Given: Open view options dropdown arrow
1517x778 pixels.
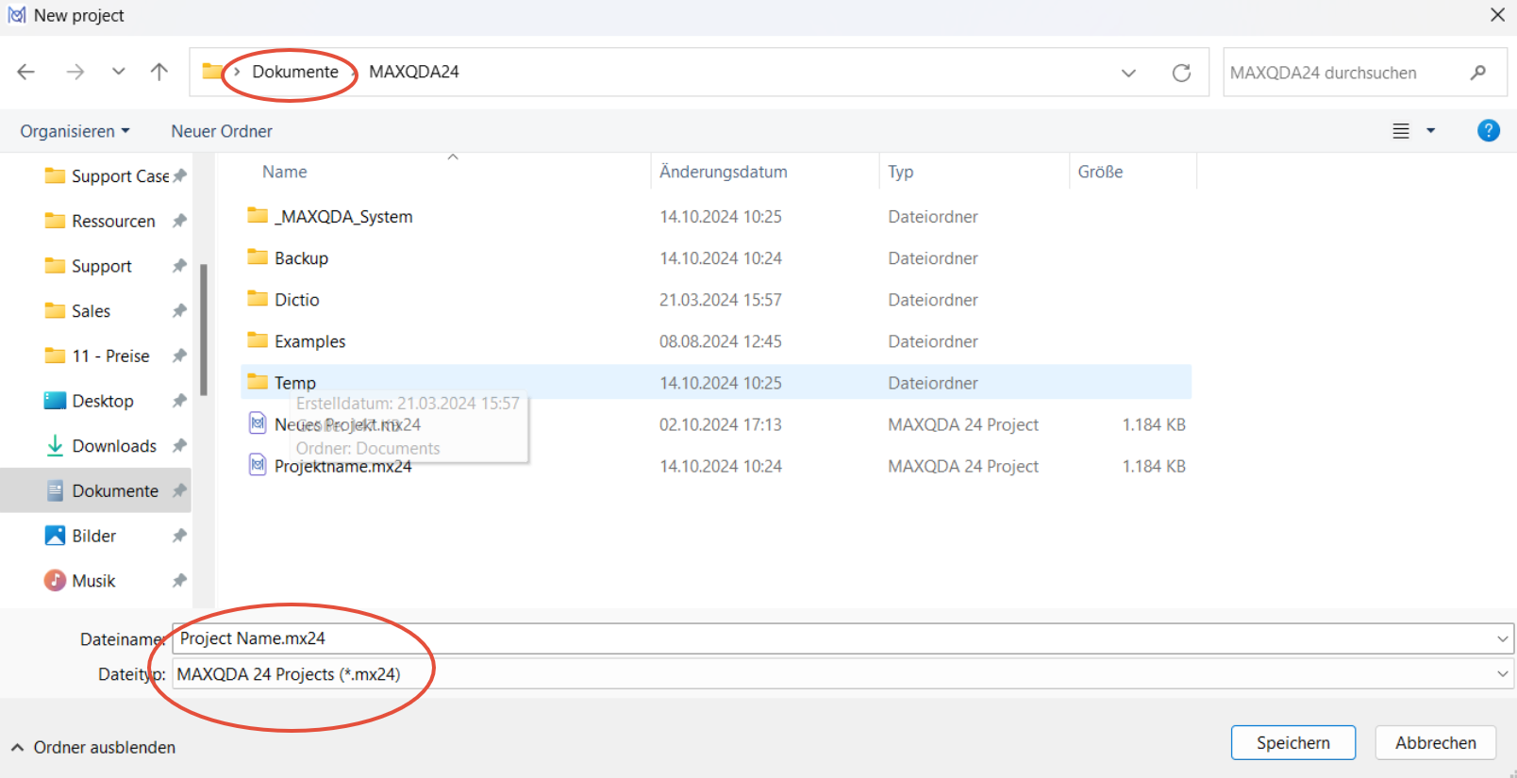Looking at the screenshot, I should click(1430, 131).
